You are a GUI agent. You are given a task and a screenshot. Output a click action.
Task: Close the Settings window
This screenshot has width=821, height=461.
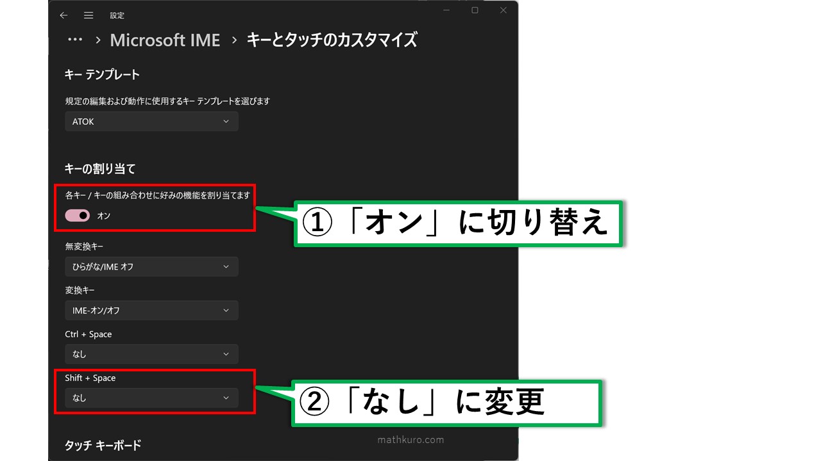pyautogui.click(x=504, y=10)
